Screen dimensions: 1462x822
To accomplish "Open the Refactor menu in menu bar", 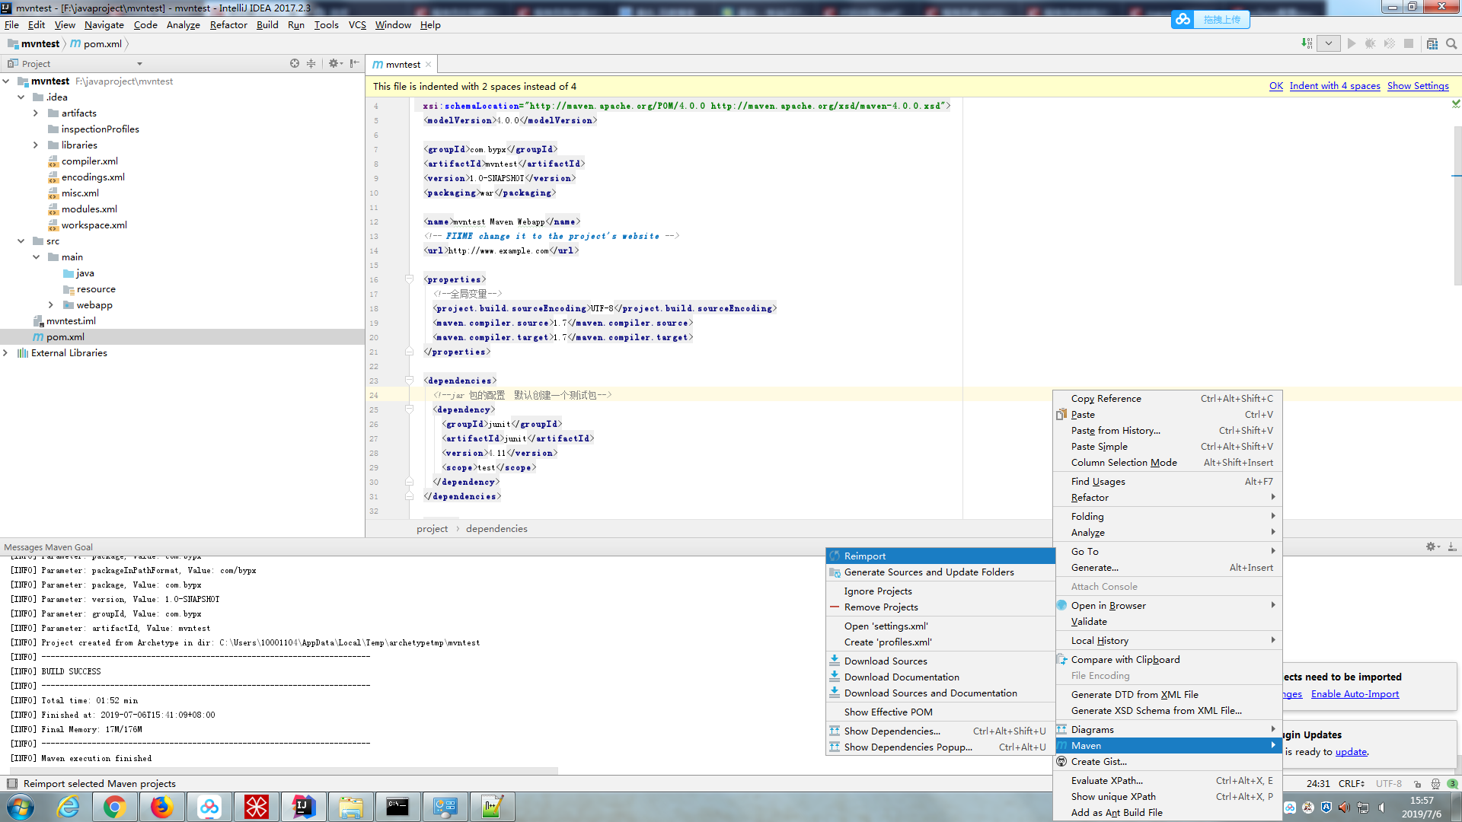I will pos(228,24).
